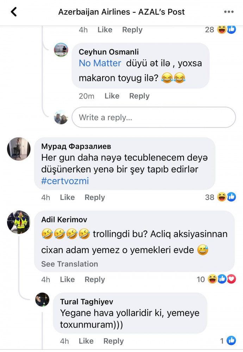Viewport: 243px width, 352px height.
Task: Open the #certvozmi hashtag
Action: (x=65, y=181)
